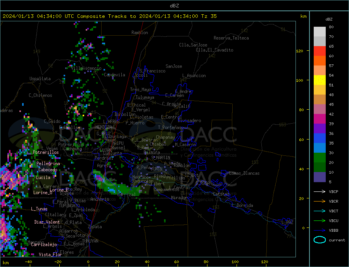Click the green VBCU arrow icon

[320, 221]
